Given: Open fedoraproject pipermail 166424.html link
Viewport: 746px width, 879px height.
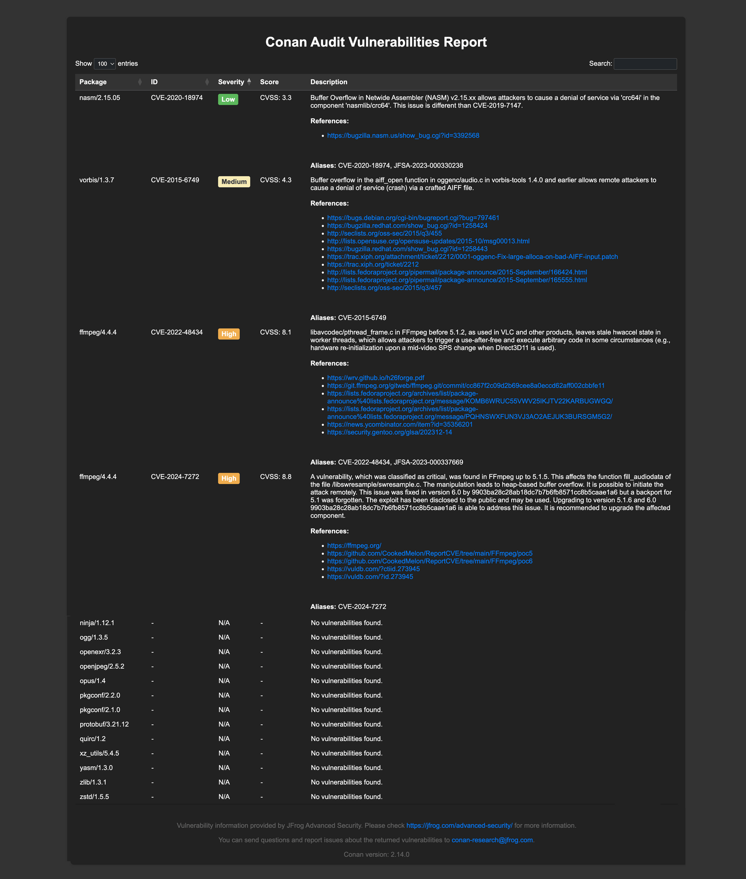Looking at the screenshot, I should point(457,272).
